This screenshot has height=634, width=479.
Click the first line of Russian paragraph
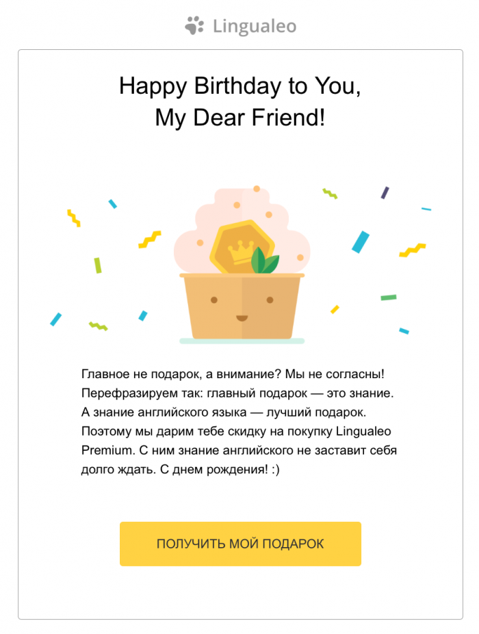(x=233, y=375)
